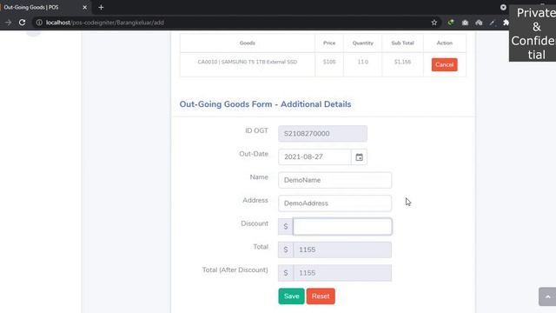Click the site info icon in address bar
This screenshot has height=313, width=556.
click(39, 23)
